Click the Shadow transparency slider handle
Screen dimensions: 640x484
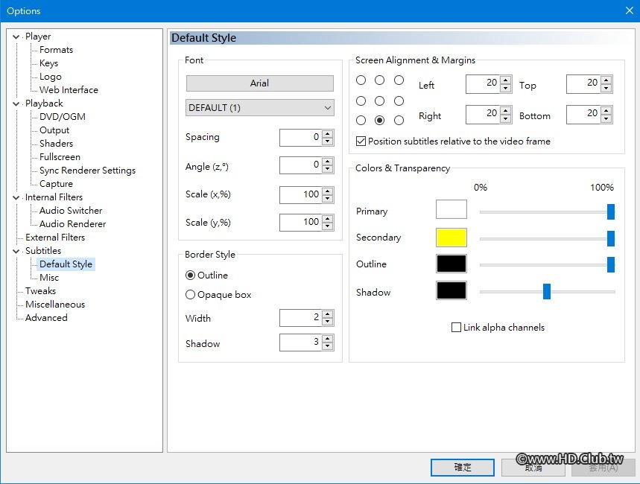pos(547,291)
